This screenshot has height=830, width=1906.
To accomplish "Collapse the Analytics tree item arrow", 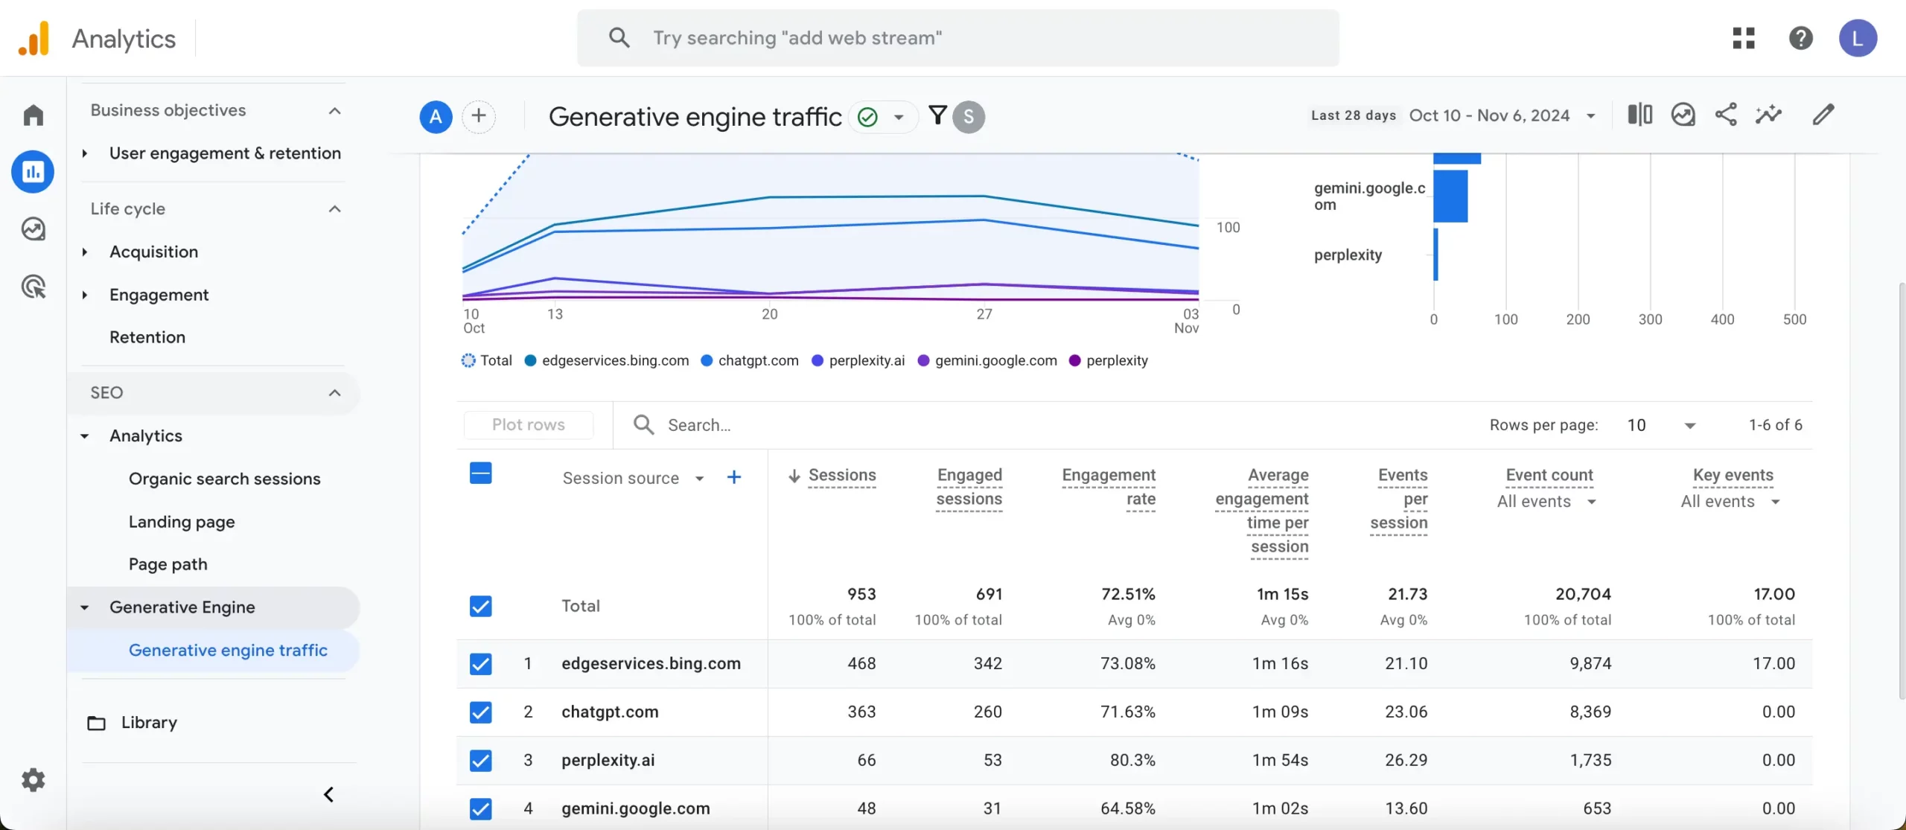I will pos(85,436).
